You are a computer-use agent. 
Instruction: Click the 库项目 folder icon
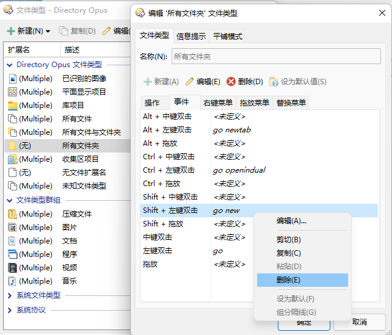click(x=12, y=106)
